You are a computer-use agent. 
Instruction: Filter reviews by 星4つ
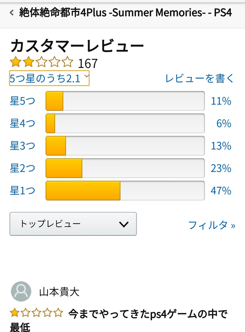click(x=23, y=123)
